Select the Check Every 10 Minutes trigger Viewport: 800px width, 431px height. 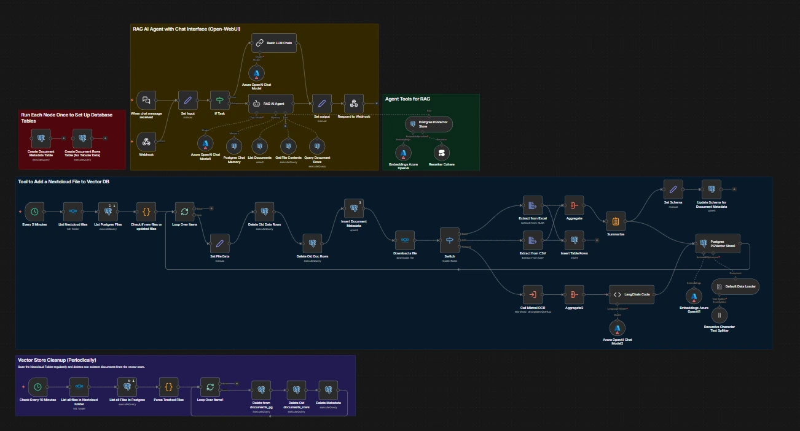[x=38, y=387]
